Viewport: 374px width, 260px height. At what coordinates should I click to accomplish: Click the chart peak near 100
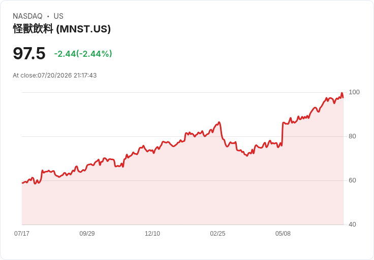[x=342, y=93]
